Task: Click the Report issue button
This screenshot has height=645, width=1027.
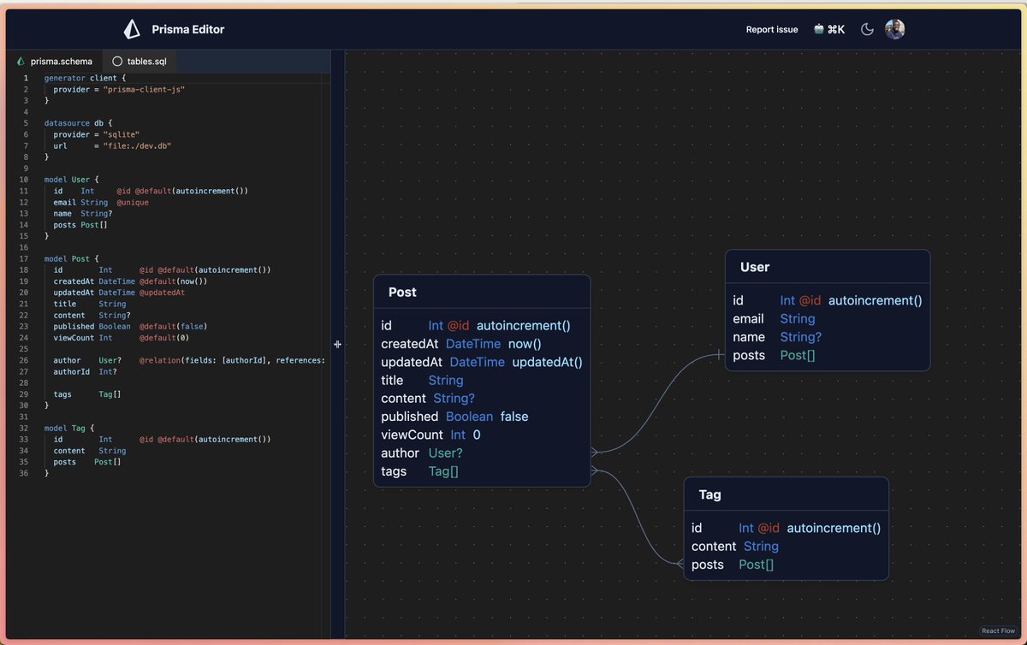Action: pos(771,28)
